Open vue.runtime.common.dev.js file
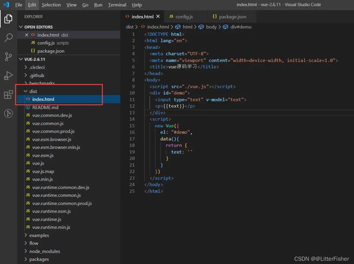Screen dimensions: 354x264 click(x=60, y=188)
